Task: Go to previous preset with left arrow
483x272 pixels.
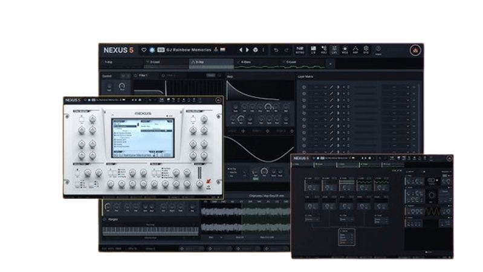Action: tap(241, 50)
